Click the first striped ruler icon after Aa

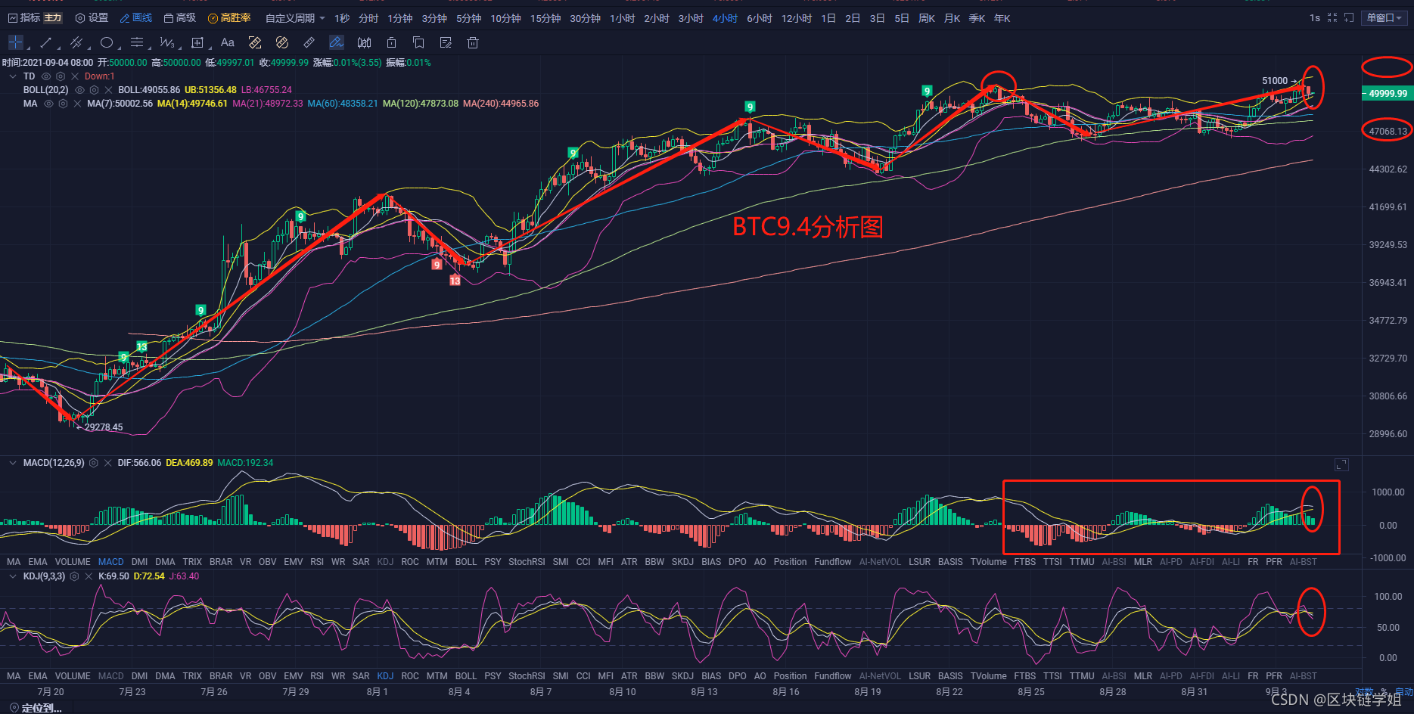tap(255, 43)
